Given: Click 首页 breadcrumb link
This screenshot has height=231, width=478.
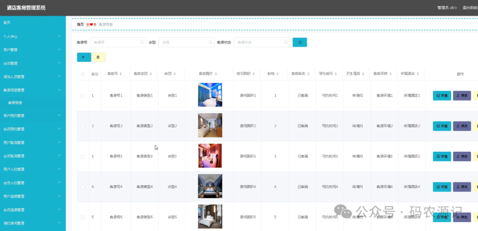Looking at the screenshot, I should [80, 25].
